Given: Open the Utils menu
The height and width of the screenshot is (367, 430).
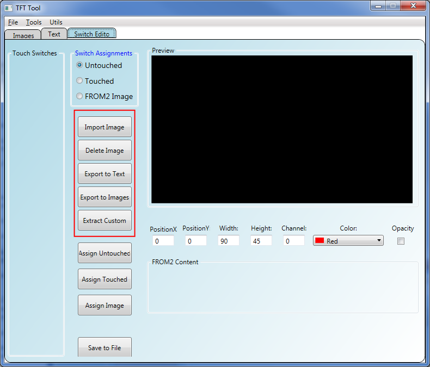Looking at the screenshot, I should 56,22.
